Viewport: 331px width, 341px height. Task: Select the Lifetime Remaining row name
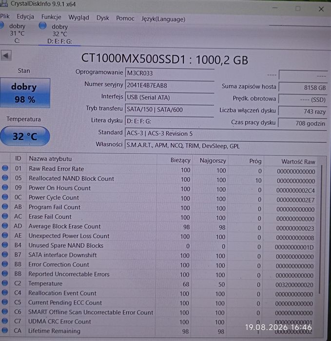(x=54, y=331)
